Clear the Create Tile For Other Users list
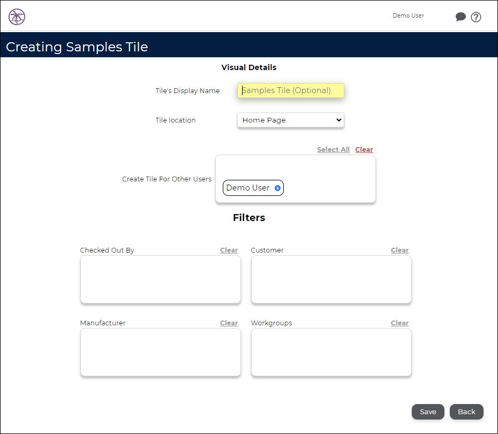The image size is (498, 434). tap(364, 149)
